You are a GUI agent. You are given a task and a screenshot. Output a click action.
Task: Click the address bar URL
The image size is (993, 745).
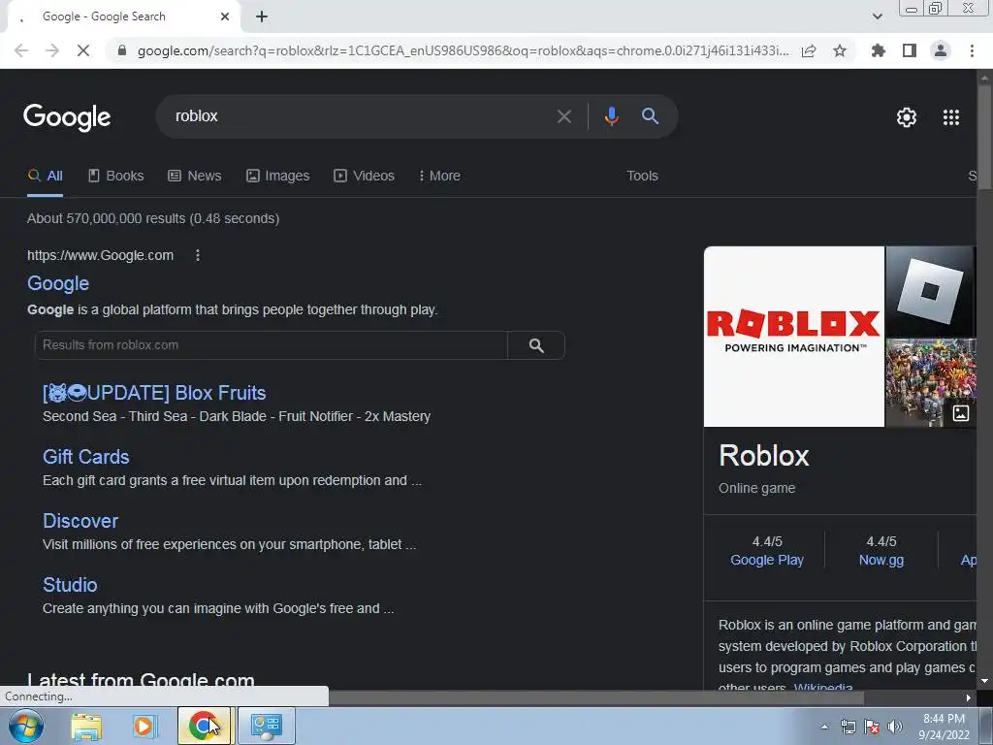[x=463, y=50]
